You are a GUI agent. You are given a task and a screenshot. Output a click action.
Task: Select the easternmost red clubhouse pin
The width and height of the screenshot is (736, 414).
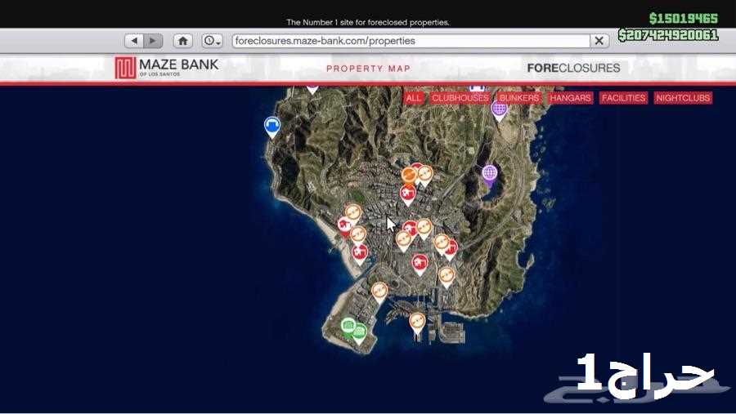(451, 248)
